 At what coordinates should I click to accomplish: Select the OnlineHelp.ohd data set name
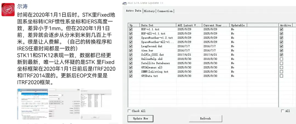click(152, 59)
